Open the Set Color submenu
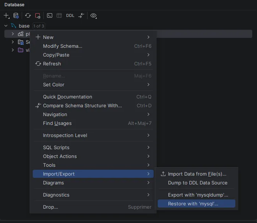This screenshot has height=223, width=257. click(x=93, y=84)
